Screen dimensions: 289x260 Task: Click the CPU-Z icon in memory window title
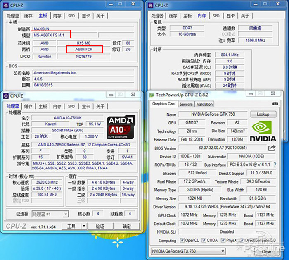[151, 5]
